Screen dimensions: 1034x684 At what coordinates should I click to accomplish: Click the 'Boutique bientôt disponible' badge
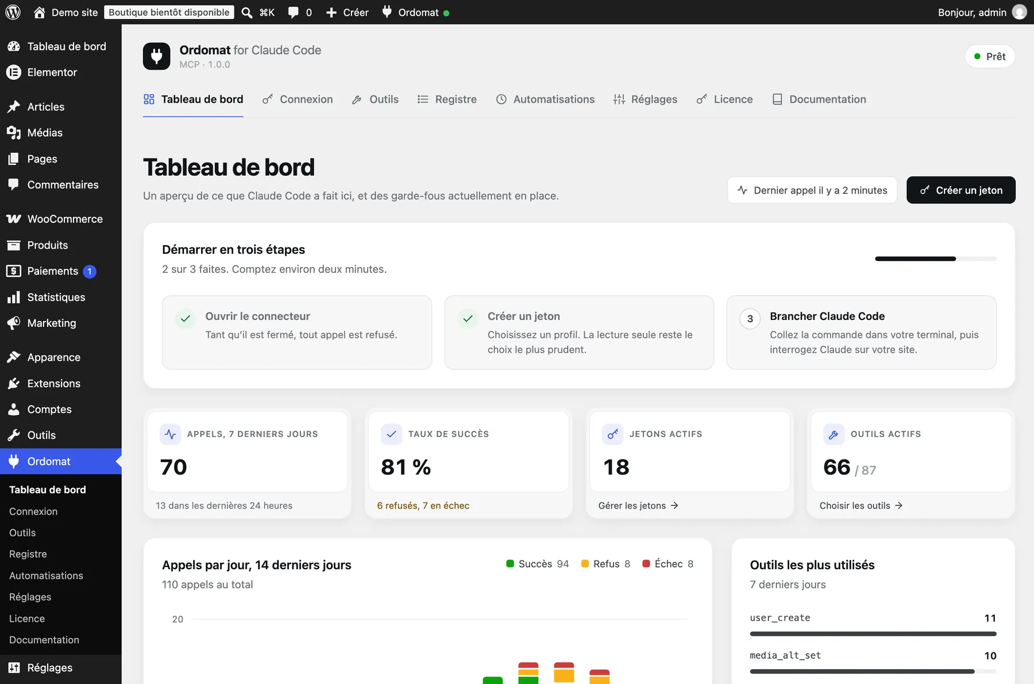point(169,12)
